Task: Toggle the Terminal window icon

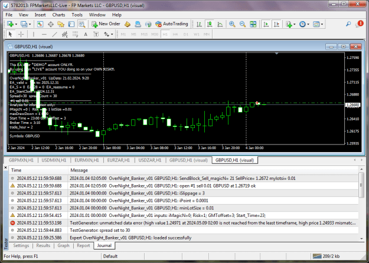Action: click(71, 24)
